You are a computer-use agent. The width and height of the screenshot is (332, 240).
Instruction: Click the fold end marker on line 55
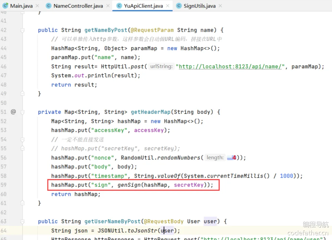click(22, 148)
